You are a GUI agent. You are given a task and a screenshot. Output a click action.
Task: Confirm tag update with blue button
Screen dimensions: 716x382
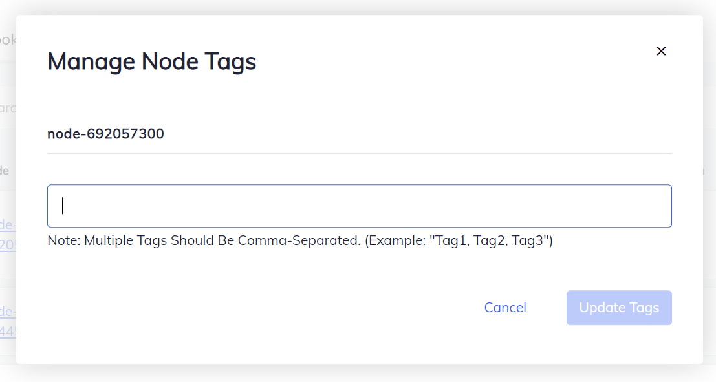tap(619, 308)
